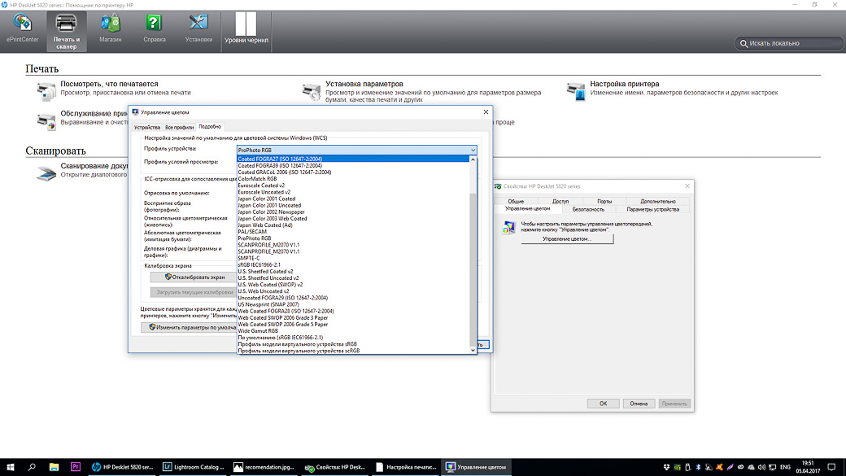Open Порты tab in Свойства window
This screenshot has width=846, height=476.
click(x=604, y=201)
